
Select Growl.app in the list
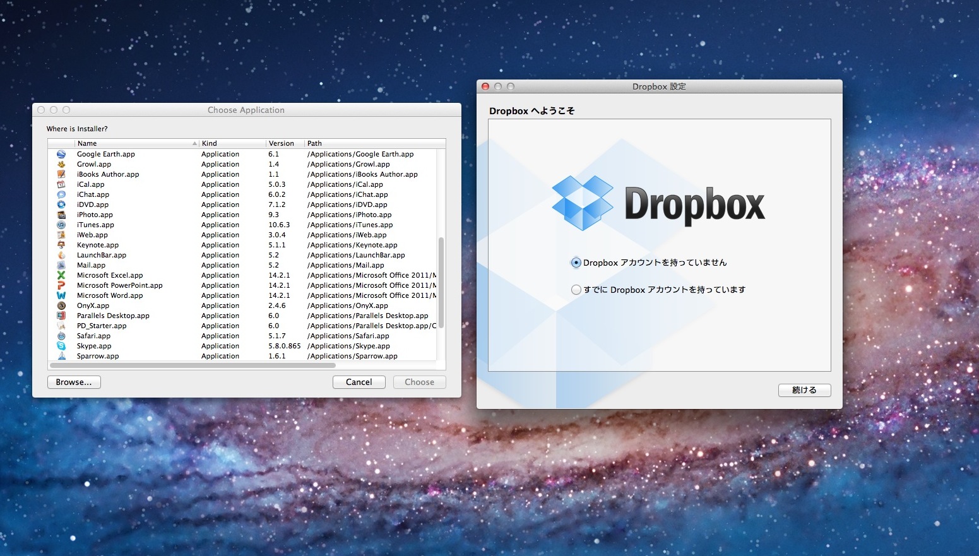click(94, 164)
